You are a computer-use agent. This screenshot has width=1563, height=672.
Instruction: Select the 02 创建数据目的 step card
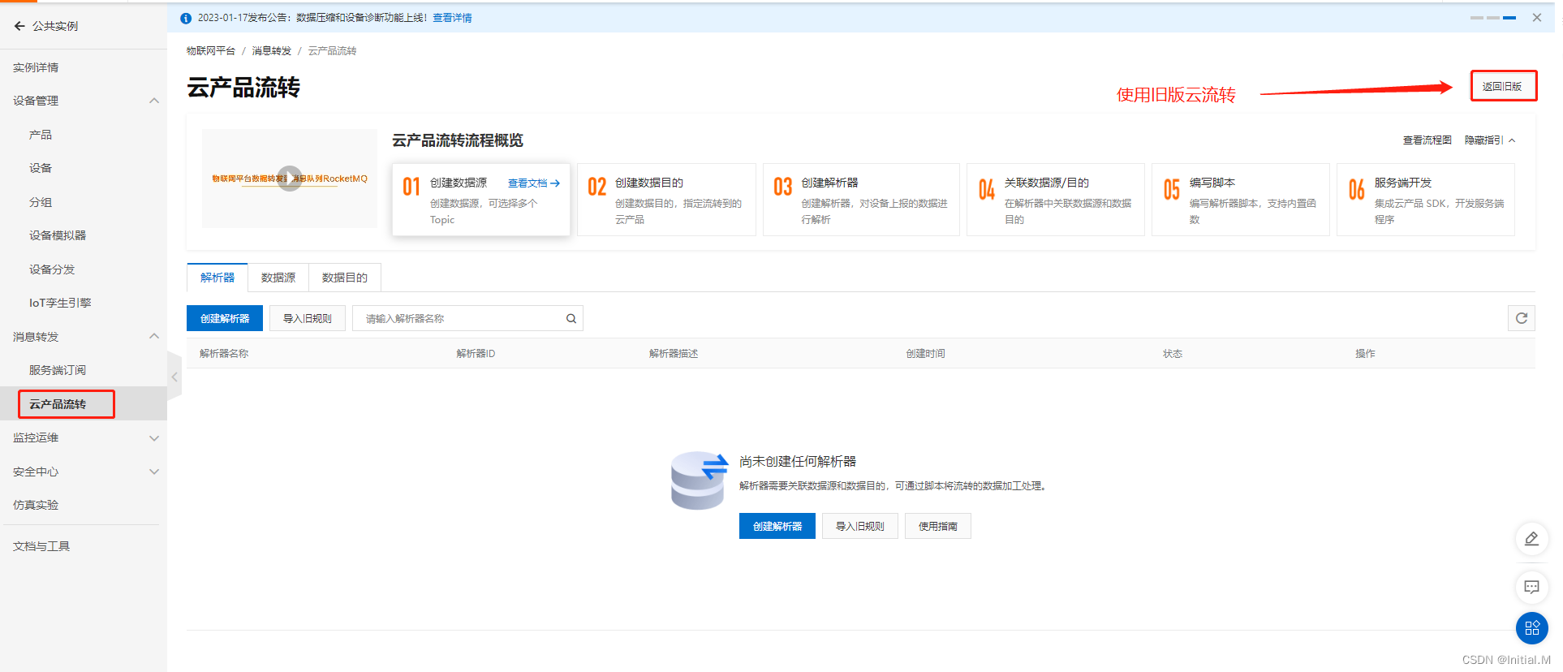coord(666,200)
